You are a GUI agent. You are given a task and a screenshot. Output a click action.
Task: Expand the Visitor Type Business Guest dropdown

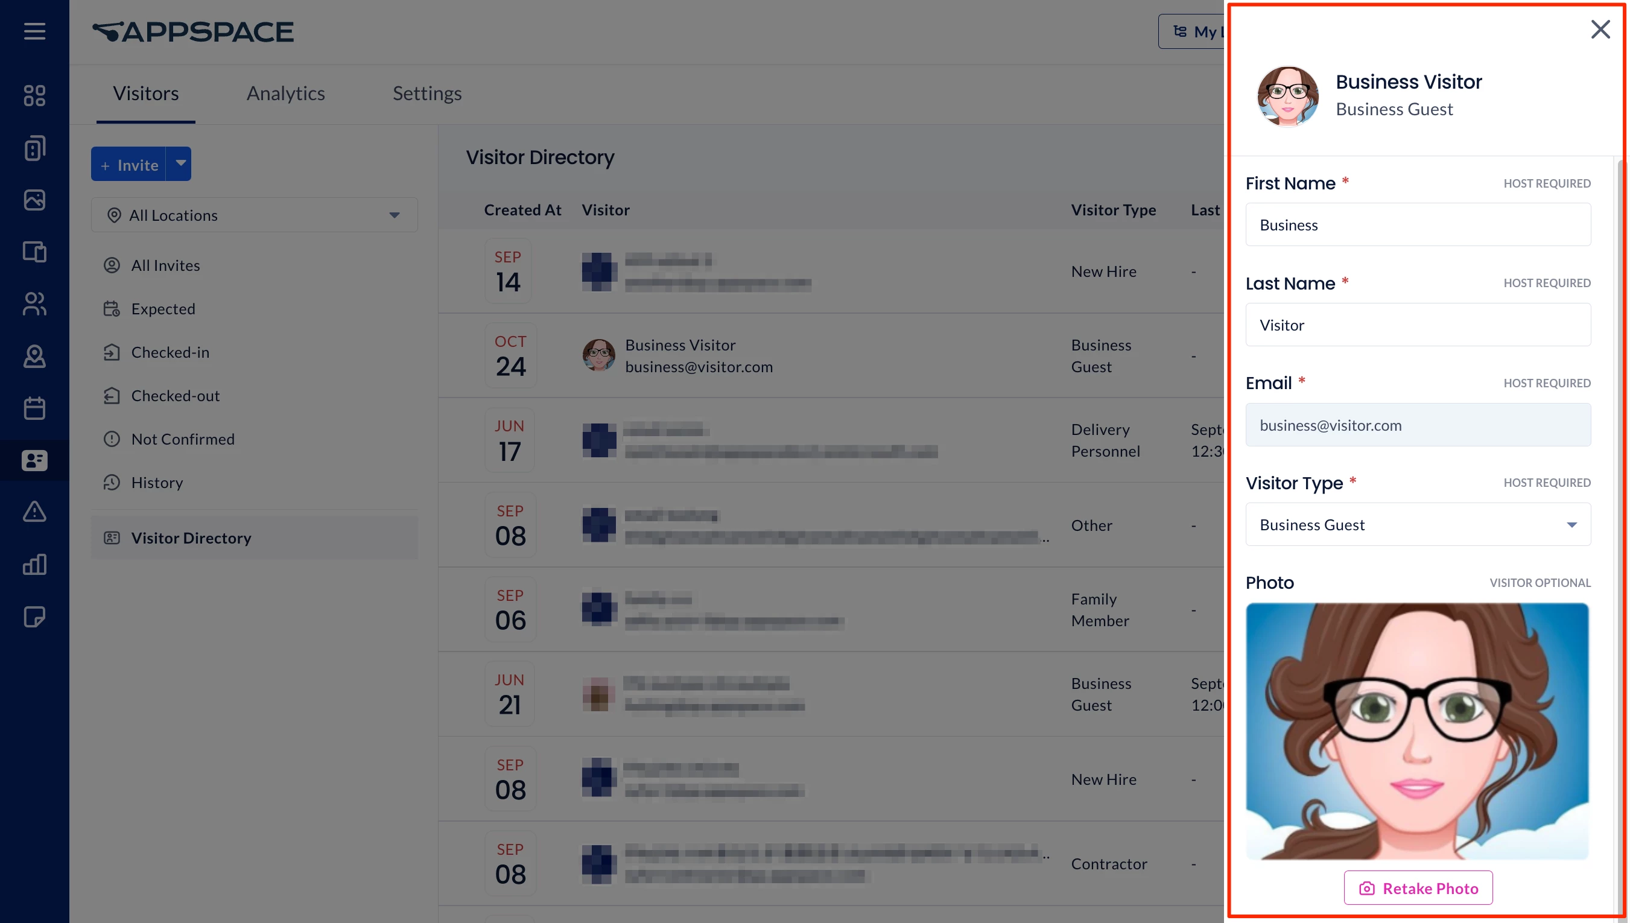tap(1417, 525)
